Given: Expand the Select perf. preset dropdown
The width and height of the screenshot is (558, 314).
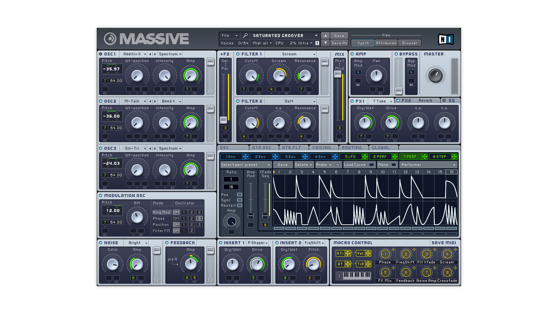Looking at the screenshot, I should click(245, 165).
